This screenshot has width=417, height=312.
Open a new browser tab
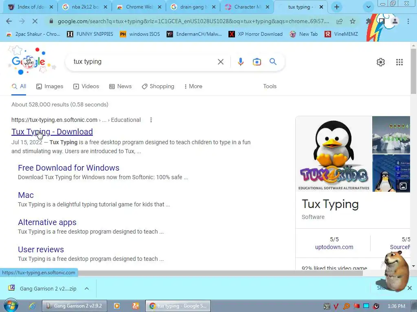(337, 7)
